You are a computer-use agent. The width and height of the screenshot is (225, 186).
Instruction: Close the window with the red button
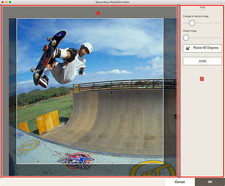(3, 2)
